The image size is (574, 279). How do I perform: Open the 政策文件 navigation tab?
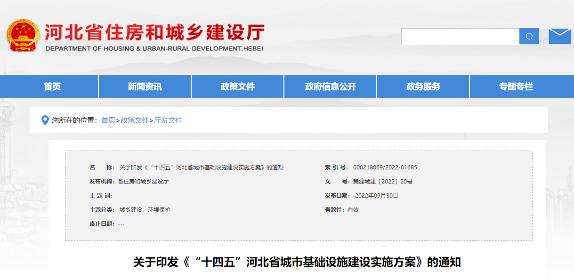pyautogui.click(x=237, y=86)
